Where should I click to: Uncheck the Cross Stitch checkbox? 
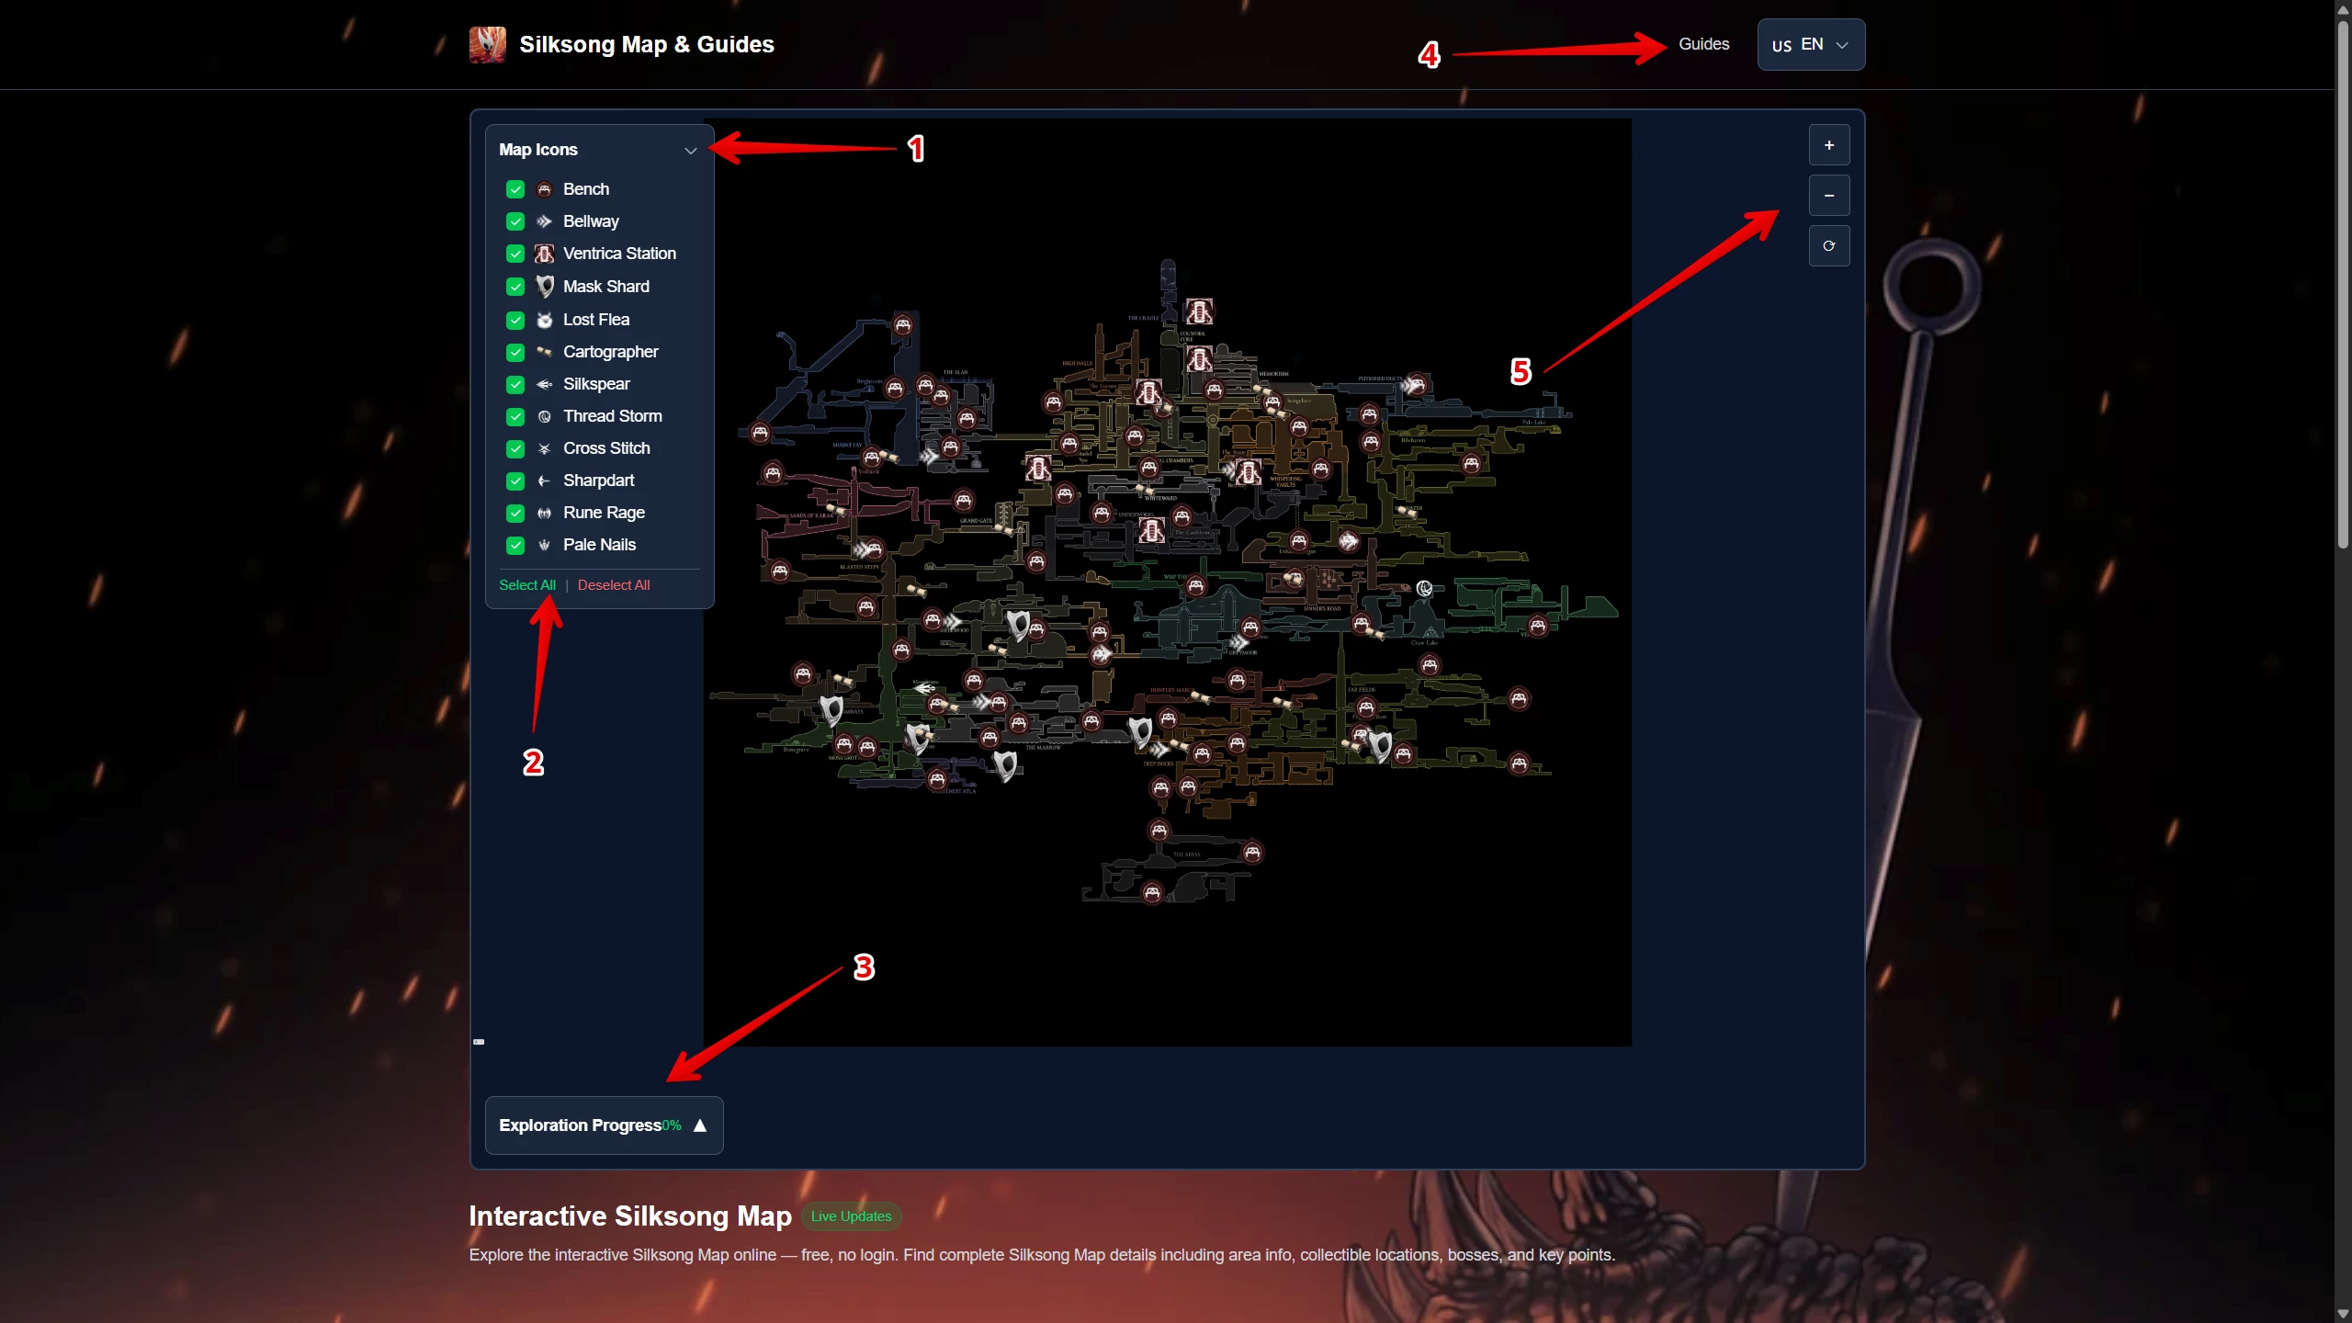pyautogui.click(x=515, y=448)
